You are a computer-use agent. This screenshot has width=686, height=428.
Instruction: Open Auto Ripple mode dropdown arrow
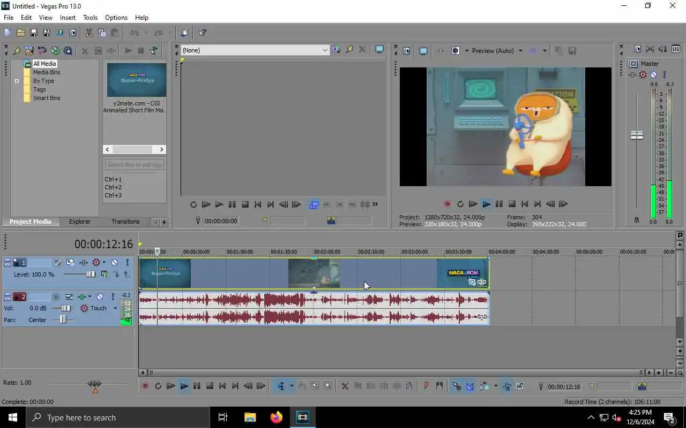495,386
